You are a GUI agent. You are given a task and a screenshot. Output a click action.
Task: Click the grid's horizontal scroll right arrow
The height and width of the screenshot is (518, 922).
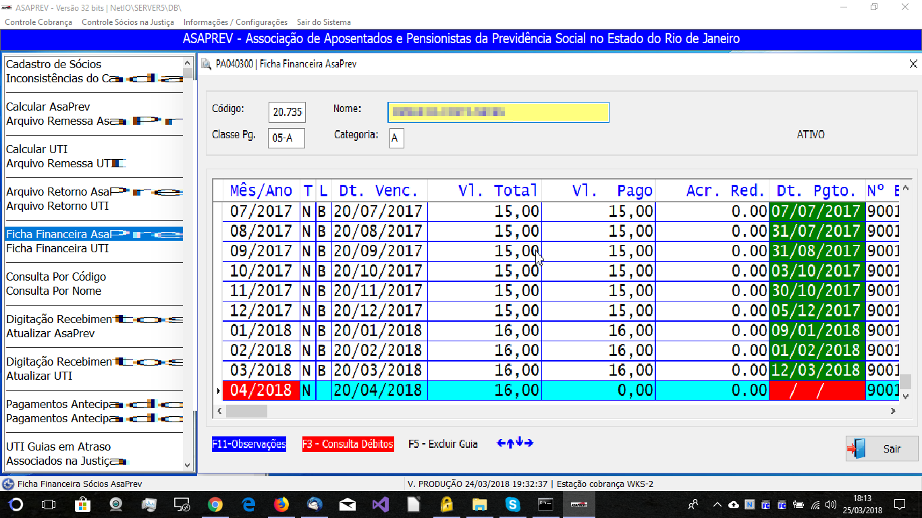893,411
